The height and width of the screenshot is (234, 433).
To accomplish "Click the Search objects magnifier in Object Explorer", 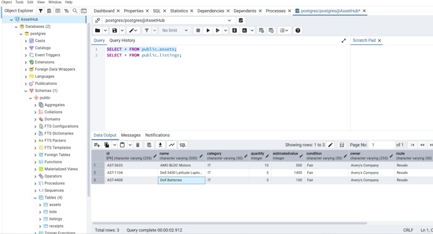I will [75, 11].
